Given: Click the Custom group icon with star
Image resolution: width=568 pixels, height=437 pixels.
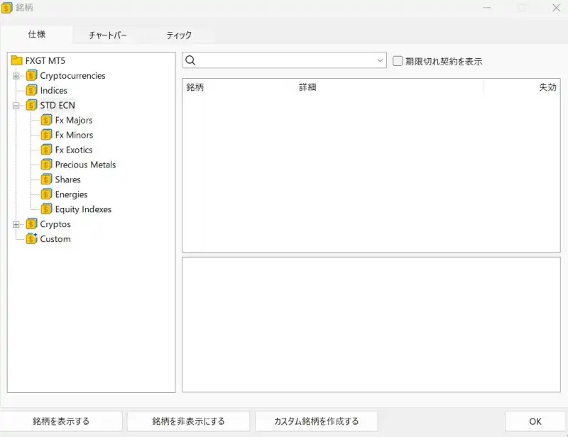Looking at the screenshot, I should tap(31, 238).
